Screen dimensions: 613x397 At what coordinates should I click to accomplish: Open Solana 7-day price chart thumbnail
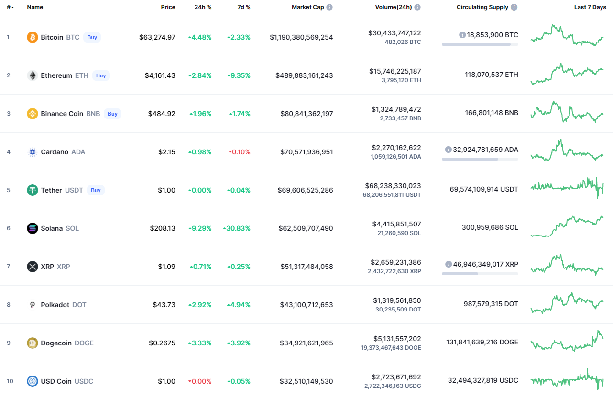567,226
